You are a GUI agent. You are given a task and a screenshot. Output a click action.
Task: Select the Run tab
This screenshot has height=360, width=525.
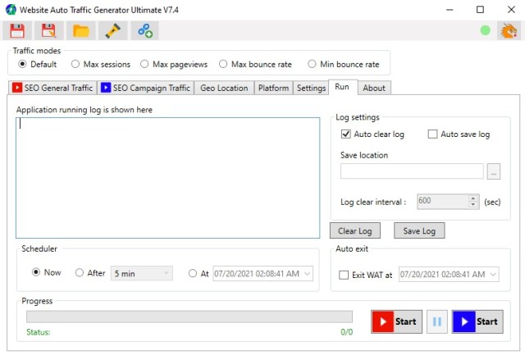343,87
